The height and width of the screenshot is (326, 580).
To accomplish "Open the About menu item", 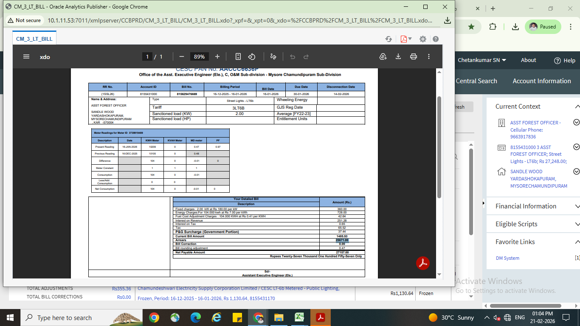I will point(529,60).
